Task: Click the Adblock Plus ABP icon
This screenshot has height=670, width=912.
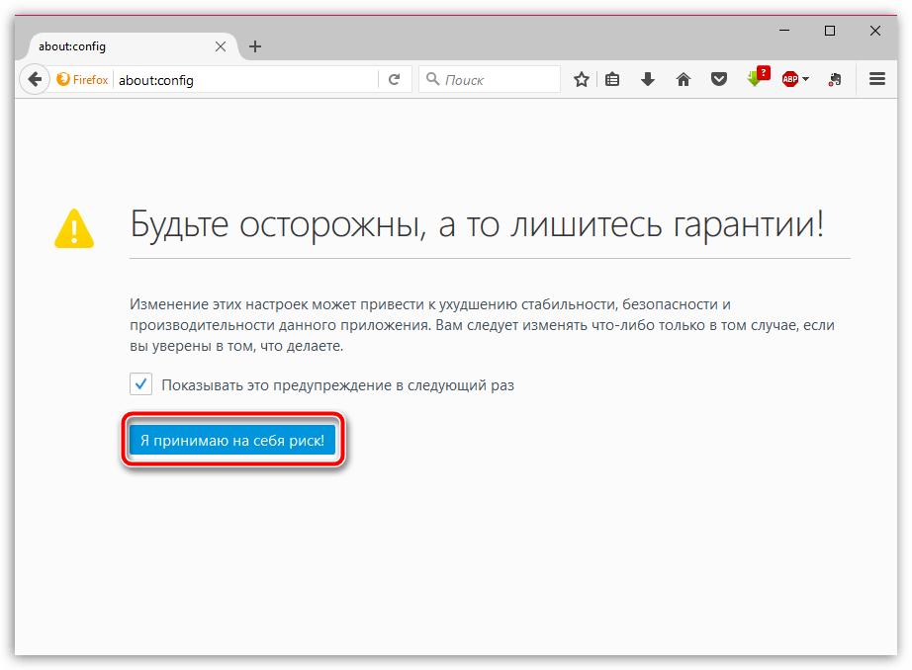Action: point(790,80)
